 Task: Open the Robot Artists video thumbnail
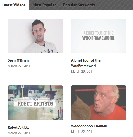point(35,103)
